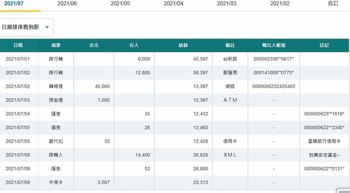Click the 日期 column header
This screenshot has height=193, width=350.
click(18, 46)
